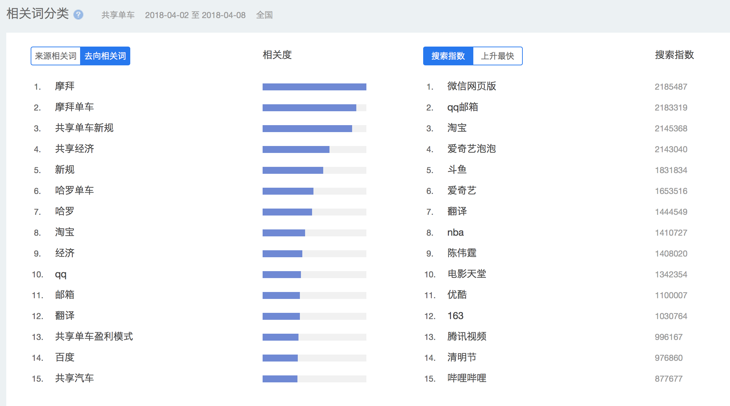Click the relevance bar for 共享经济
The image size is (730, 406).
(296, 149)
